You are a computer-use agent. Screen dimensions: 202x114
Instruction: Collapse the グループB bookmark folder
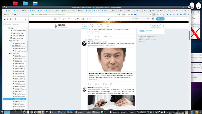(9, 54)
